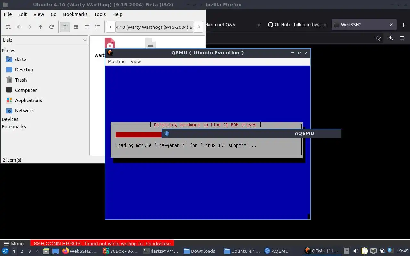Viewport: 410px width, 256px height.
Task: Open the File menu in file manager
Action: tap(8, 14)
